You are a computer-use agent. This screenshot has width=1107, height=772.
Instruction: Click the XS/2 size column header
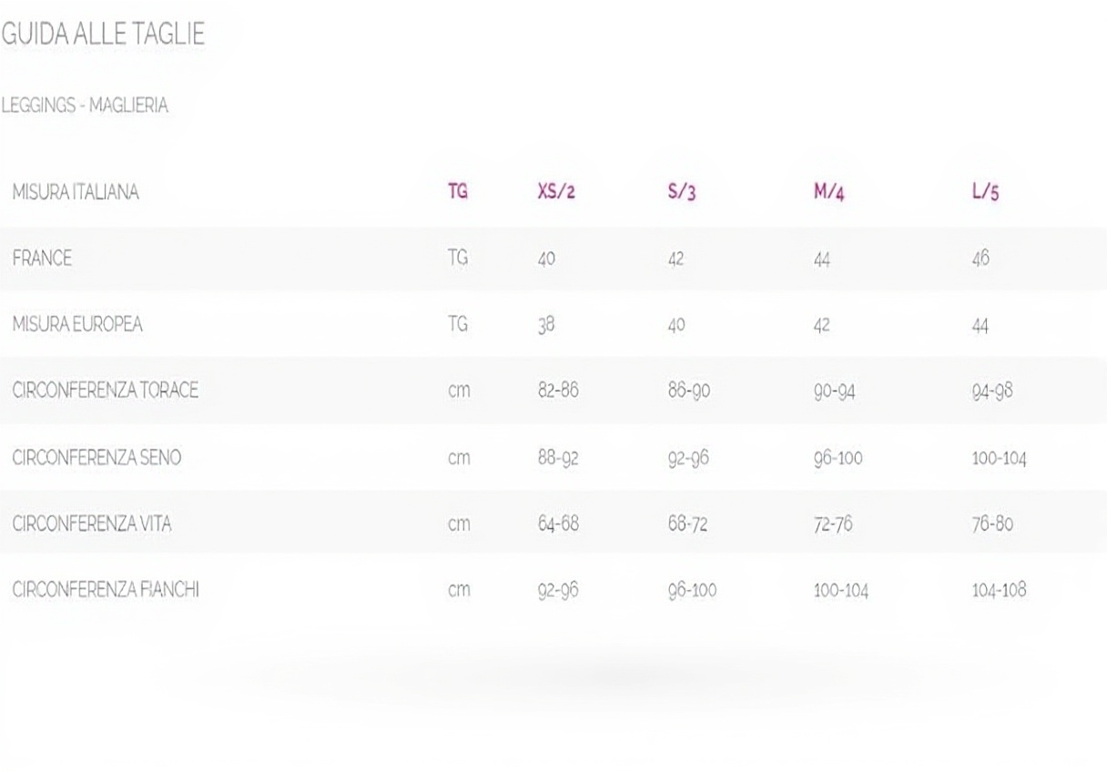coord(556,193)
